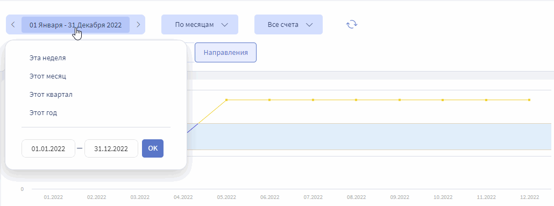Image resolution: width=554 pixels, height=206 pixels.
Task: Click the chart point at 05.2022
Action: [226, 100]
